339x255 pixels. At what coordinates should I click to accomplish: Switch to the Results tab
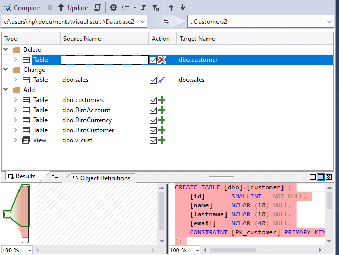coord(22,176)
